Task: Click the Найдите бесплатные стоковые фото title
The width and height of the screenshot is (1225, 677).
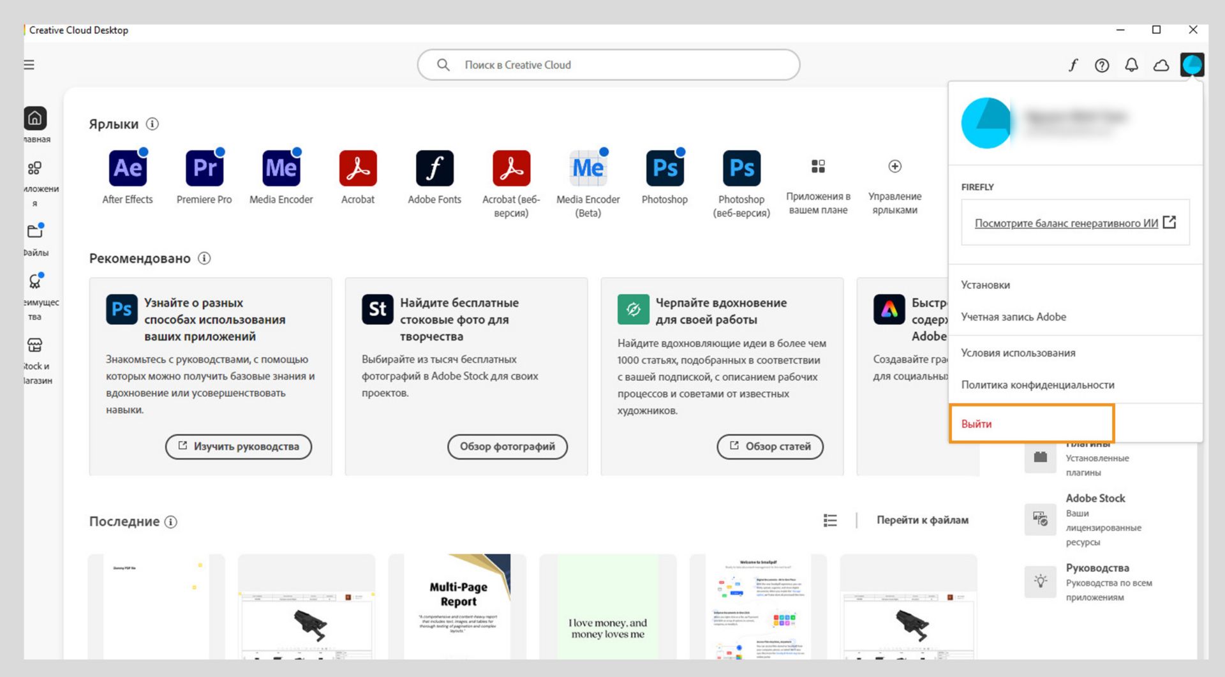Action: (459, 320)
